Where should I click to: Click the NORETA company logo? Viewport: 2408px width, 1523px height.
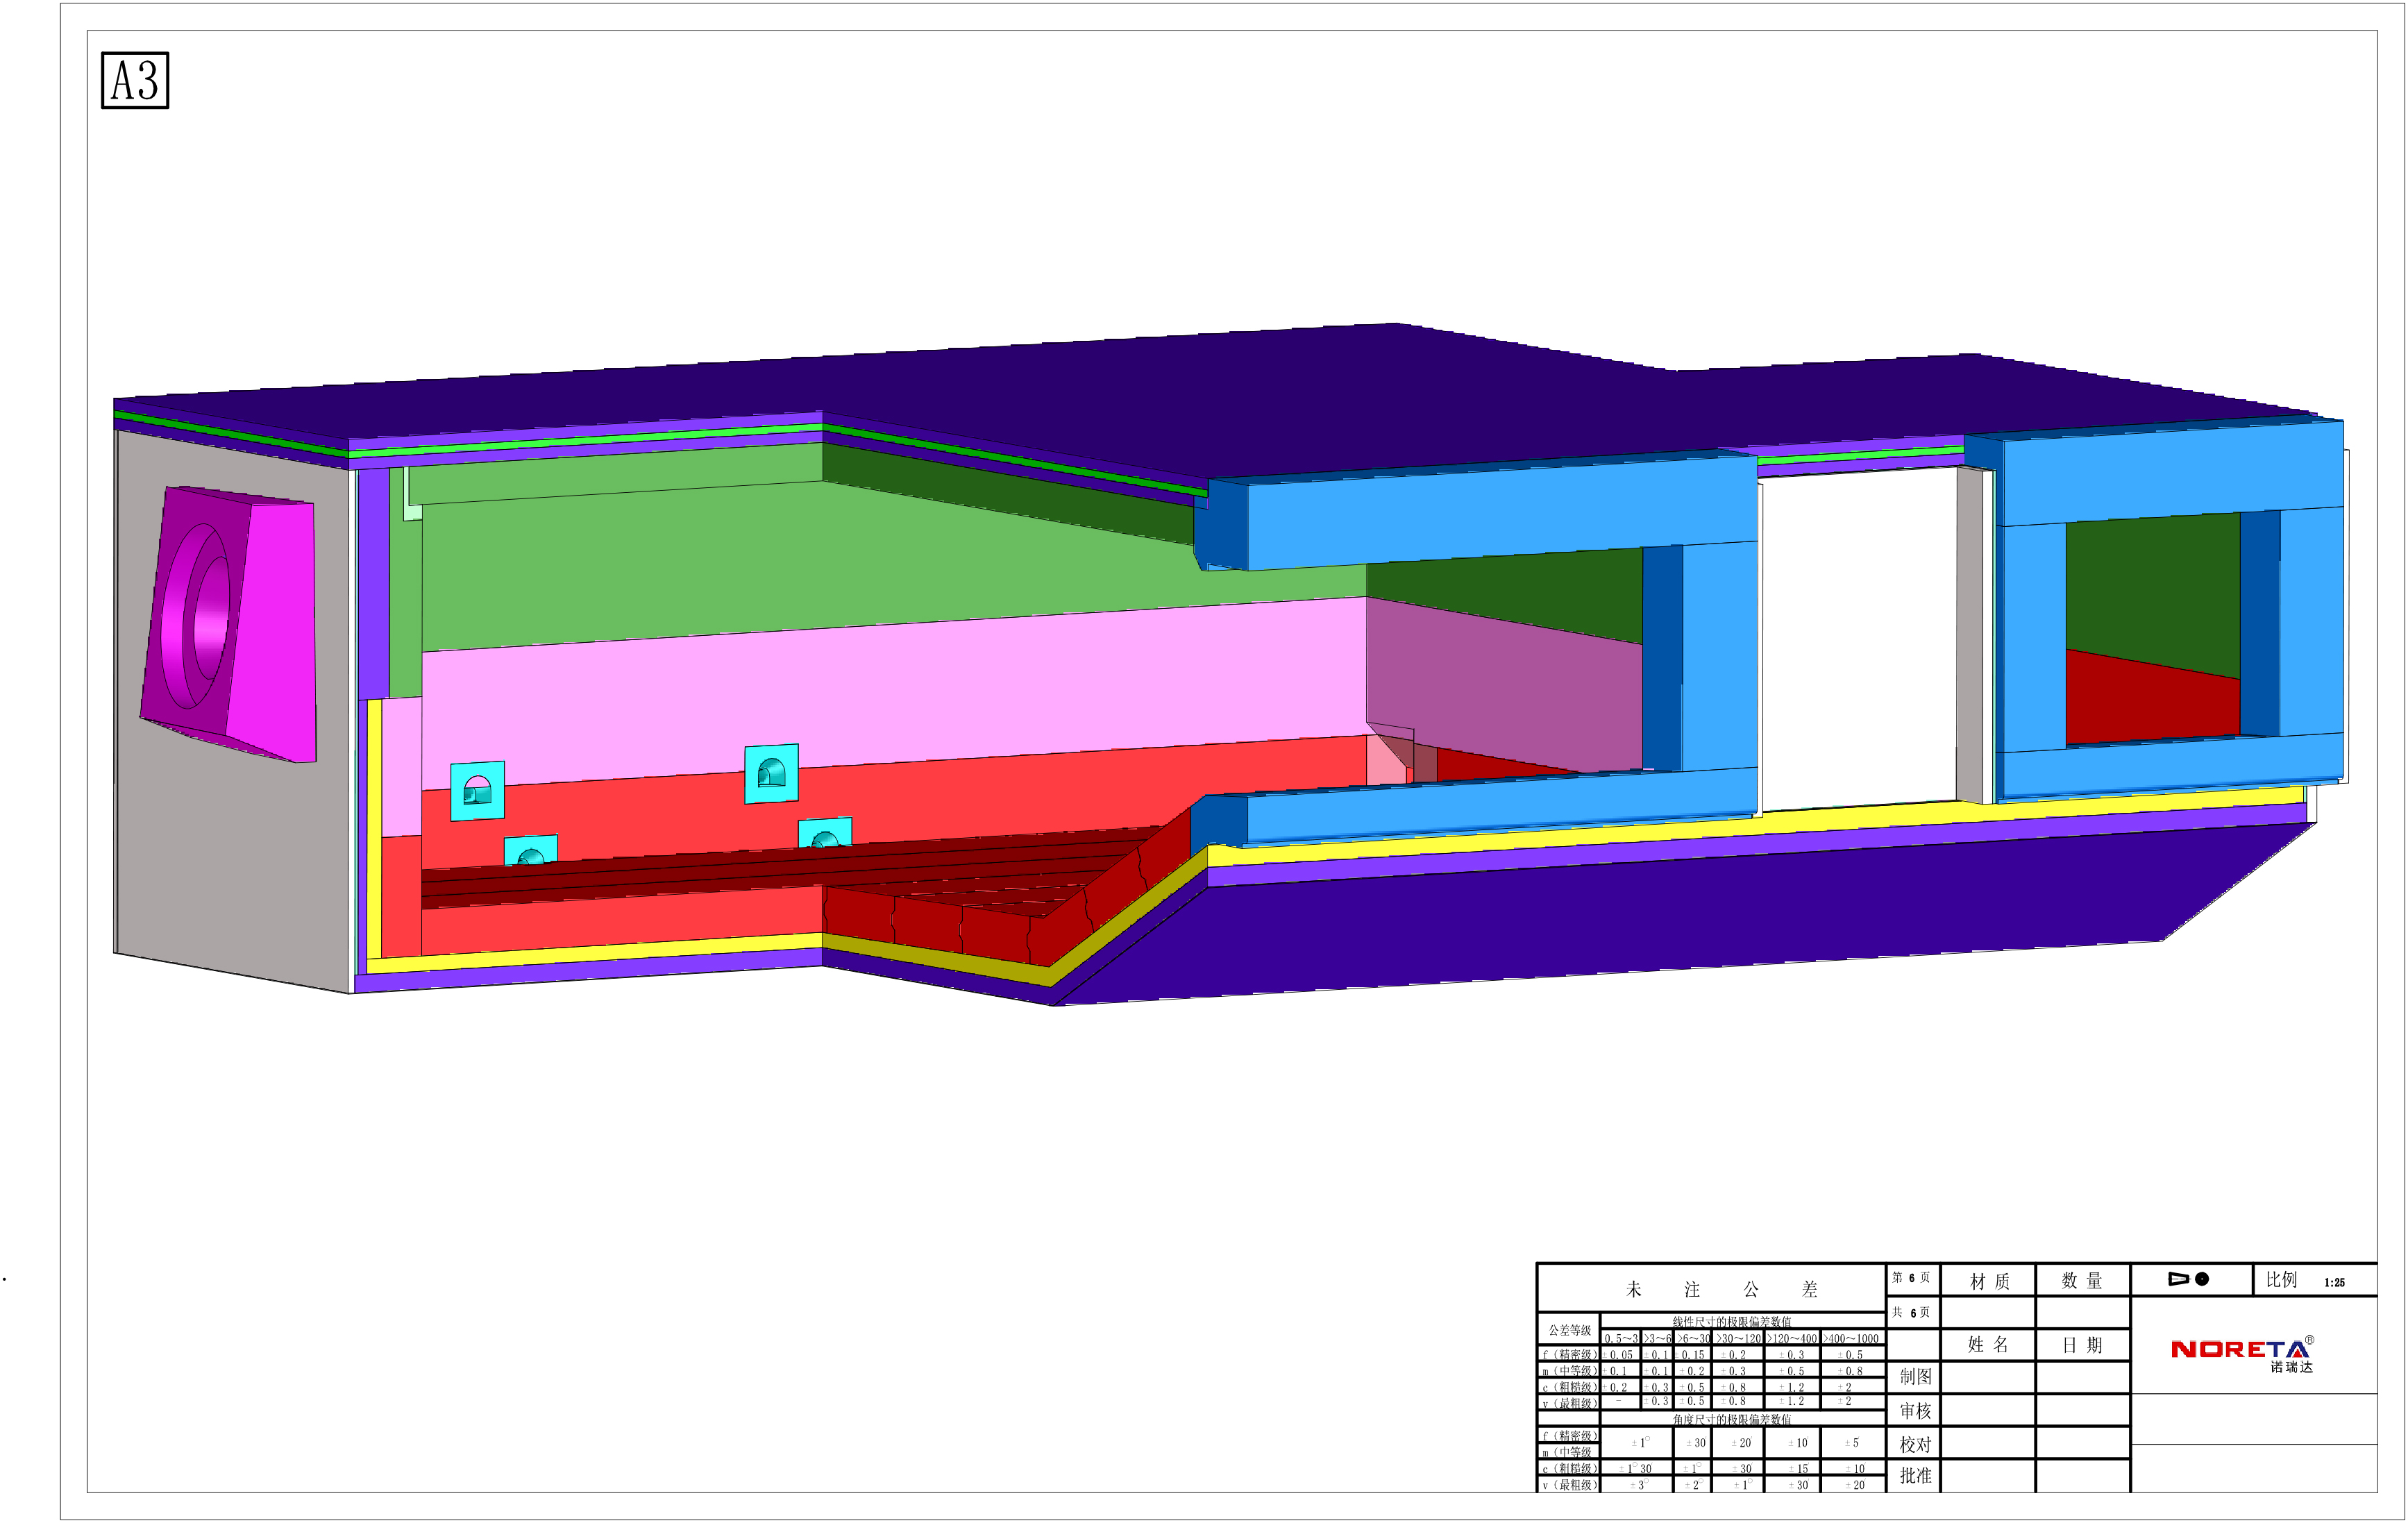pos(2241,1351)
